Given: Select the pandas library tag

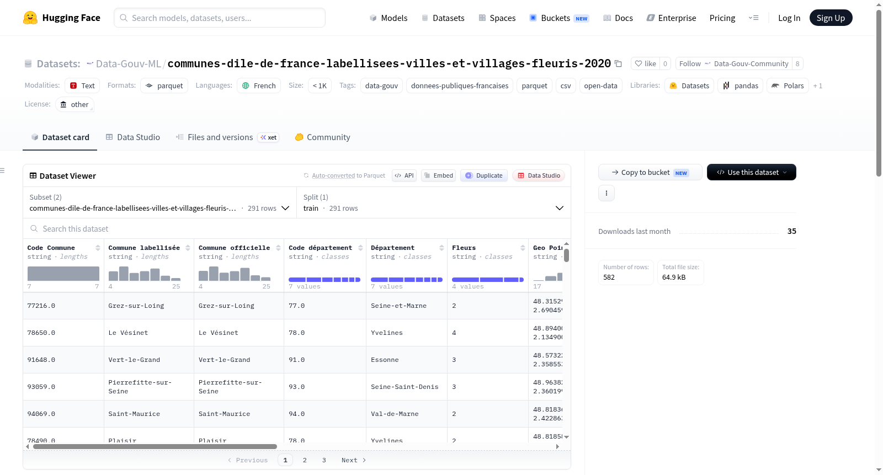Looking at the screenshot, I should click(x=740, y=86).
